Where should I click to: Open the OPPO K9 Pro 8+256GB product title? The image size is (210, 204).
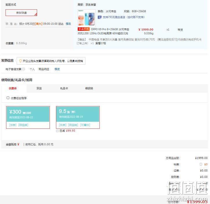[103, 31]
